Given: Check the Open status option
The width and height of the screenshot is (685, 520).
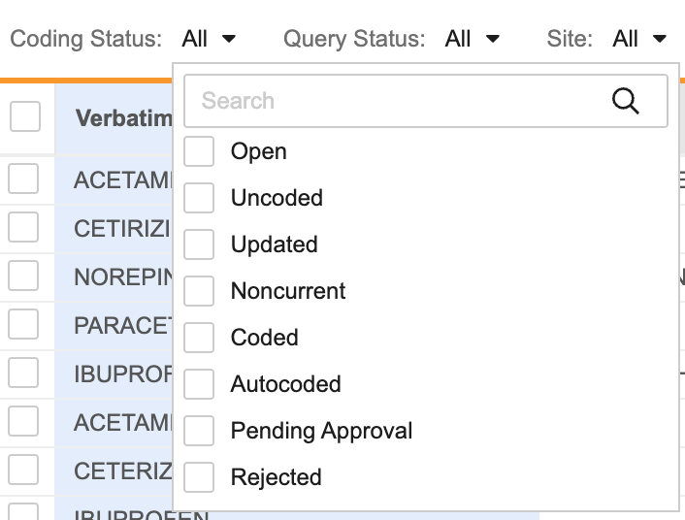Looking at the screenshot, I should (x=199, y=151).
